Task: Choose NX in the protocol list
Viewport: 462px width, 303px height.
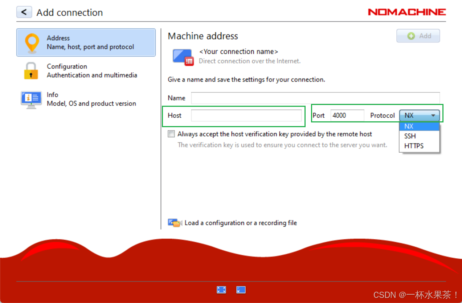Action: tap(419, 126)
